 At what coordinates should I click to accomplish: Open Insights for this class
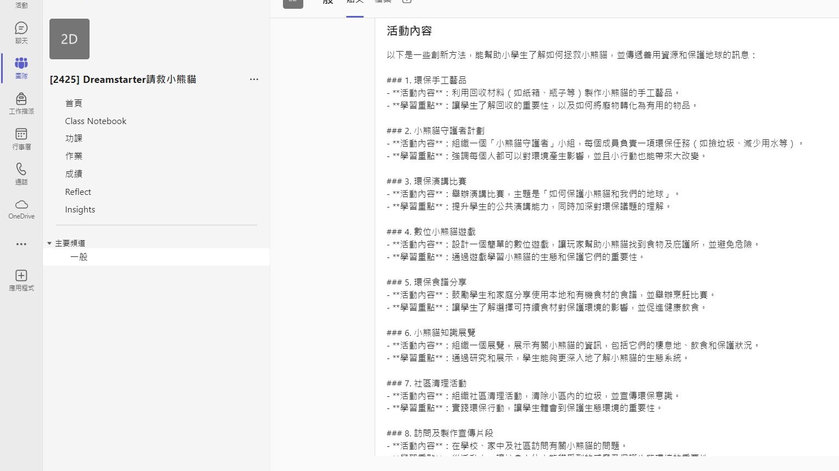click(80, 210)
